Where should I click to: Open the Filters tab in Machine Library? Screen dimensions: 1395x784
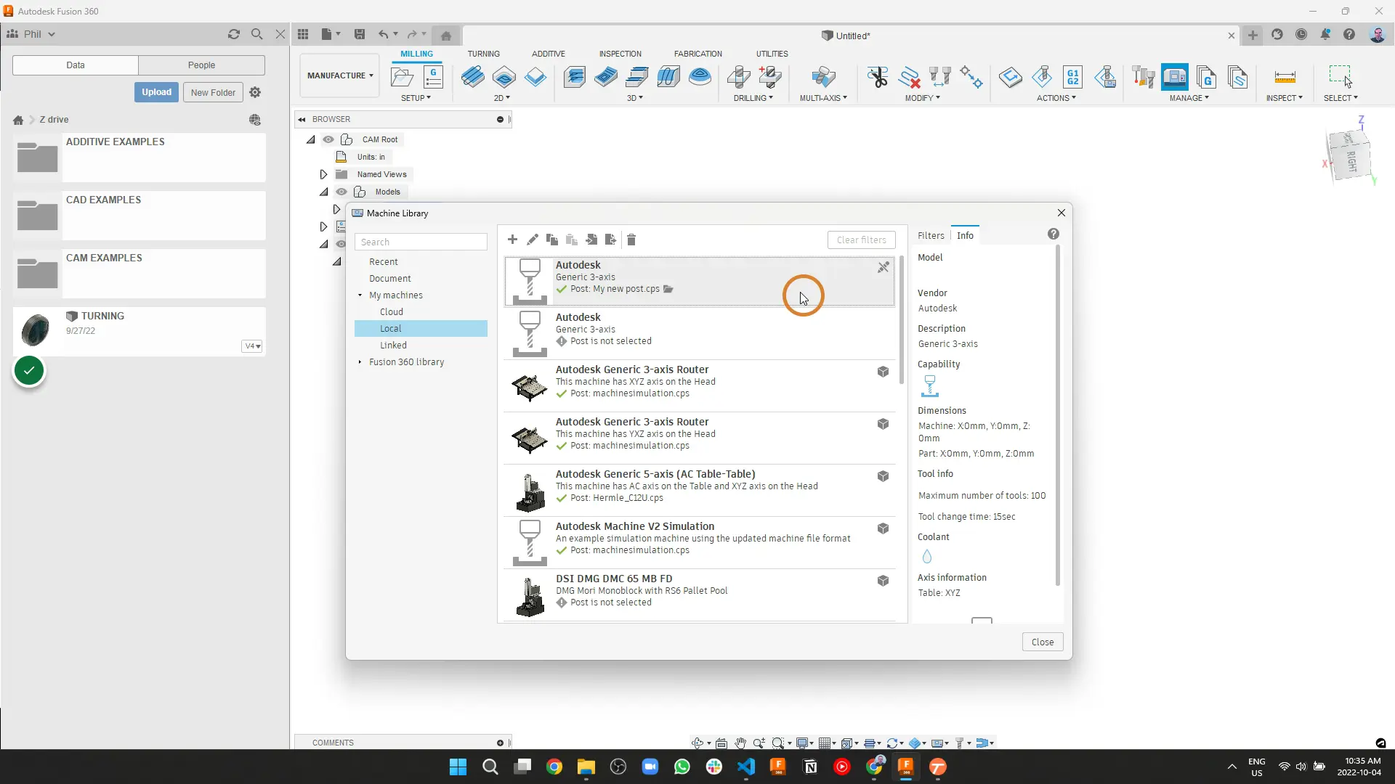(931, 236)
